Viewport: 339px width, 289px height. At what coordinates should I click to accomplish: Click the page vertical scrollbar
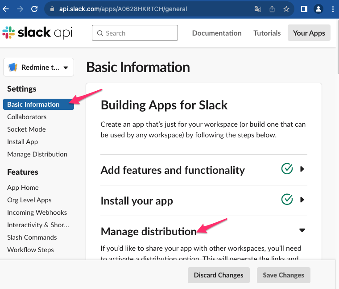point(338,48)
